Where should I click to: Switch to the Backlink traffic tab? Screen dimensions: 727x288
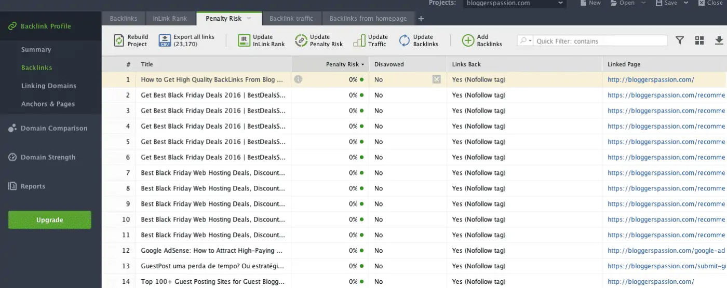[x=291, y=19]
